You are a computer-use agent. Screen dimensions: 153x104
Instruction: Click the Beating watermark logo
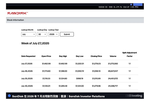tap(134, 96)
